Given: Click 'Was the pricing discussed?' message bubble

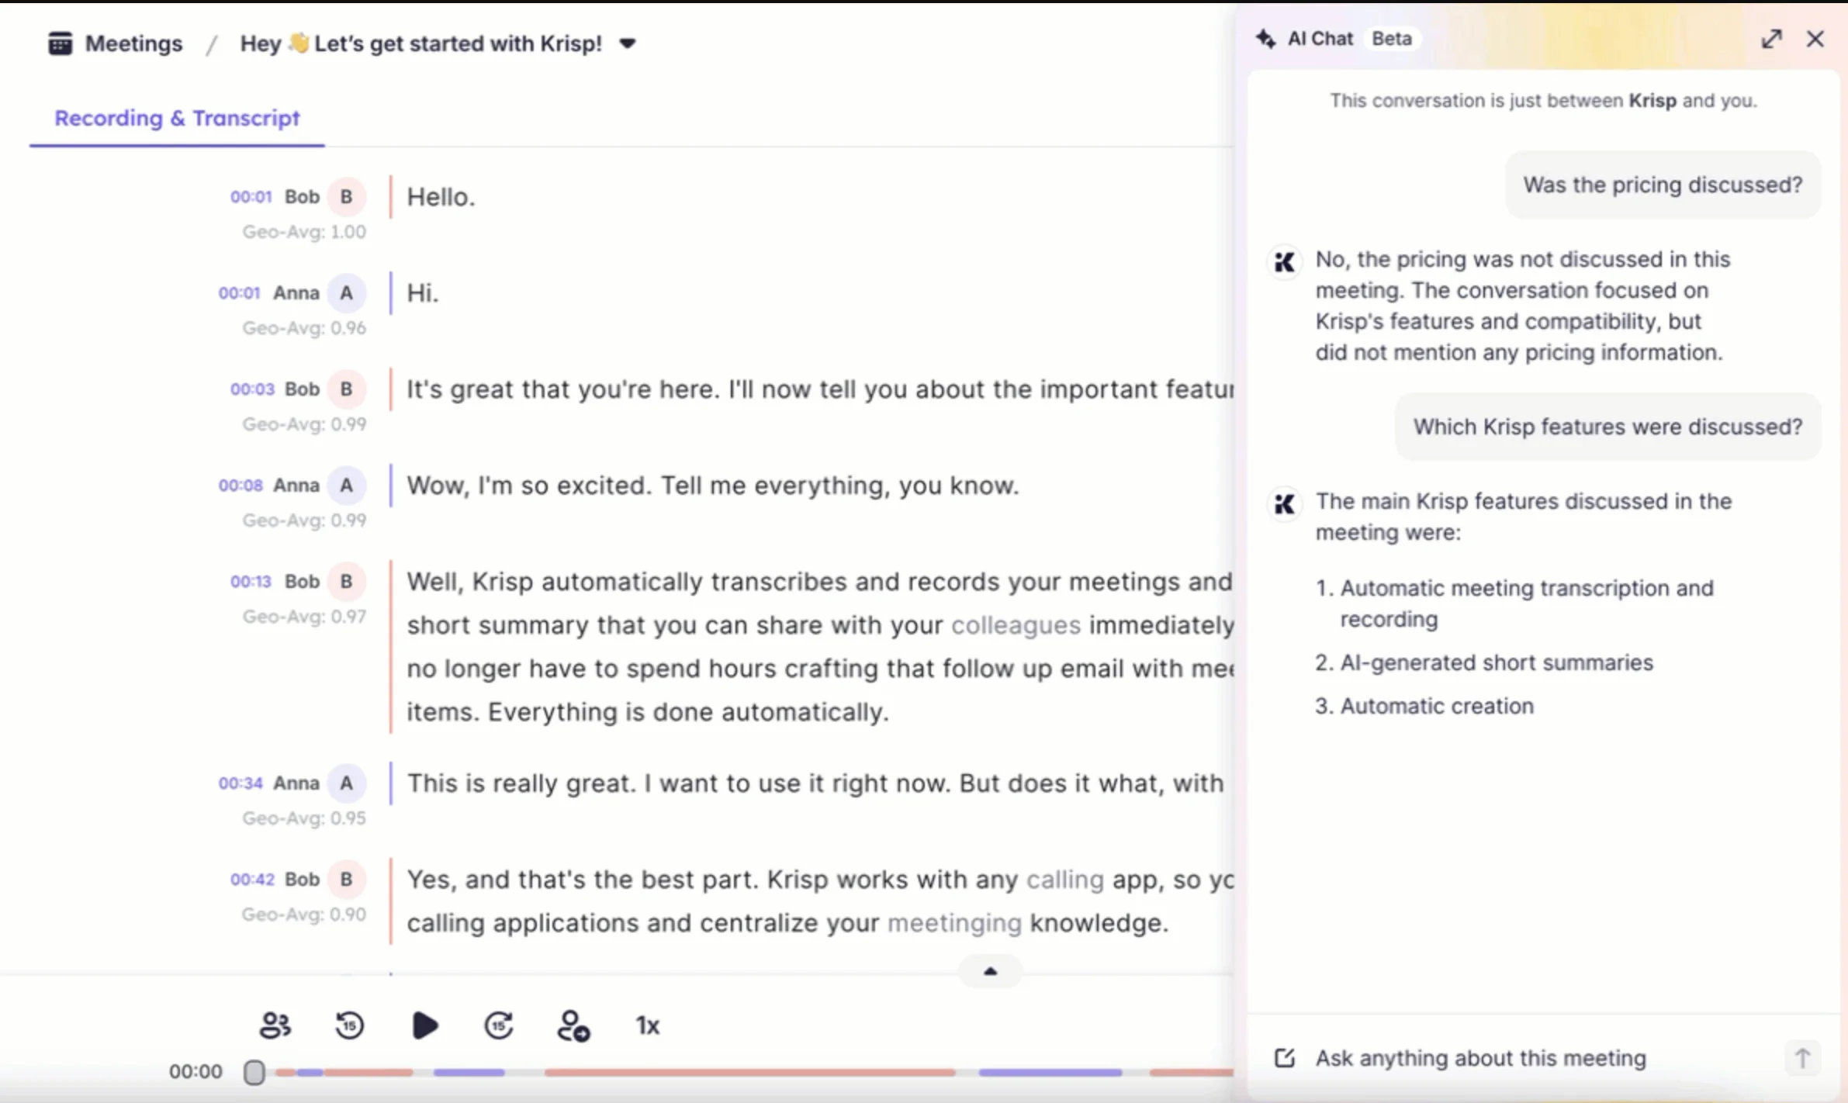Looking at the screenshot, I should [x=1663, y=185].
